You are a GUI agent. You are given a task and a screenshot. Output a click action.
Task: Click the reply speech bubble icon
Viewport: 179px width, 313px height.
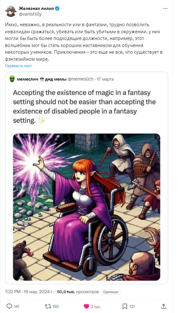[9, 306]
